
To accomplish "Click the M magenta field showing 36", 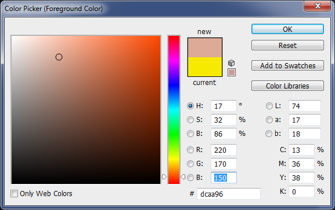I will point(301,164).
